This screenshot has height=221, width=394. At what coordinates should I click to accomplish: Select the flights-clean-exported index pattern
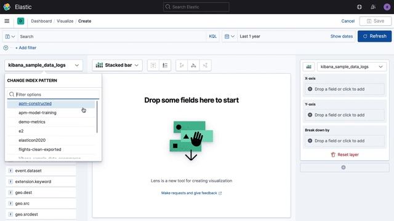coord(50,149)
